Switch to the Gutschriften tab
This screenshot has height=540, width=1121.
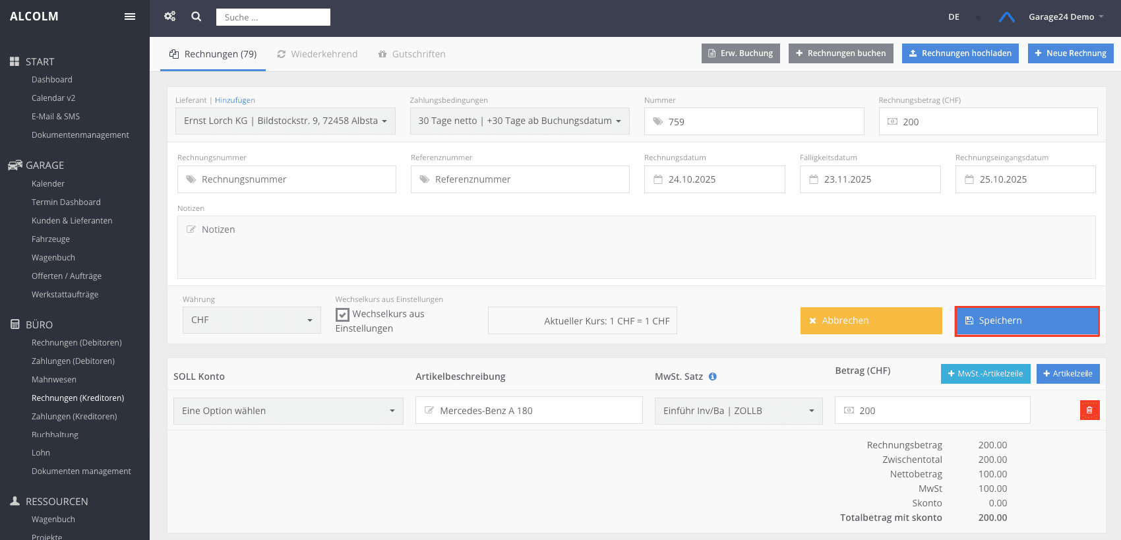[x=411, y=54]
